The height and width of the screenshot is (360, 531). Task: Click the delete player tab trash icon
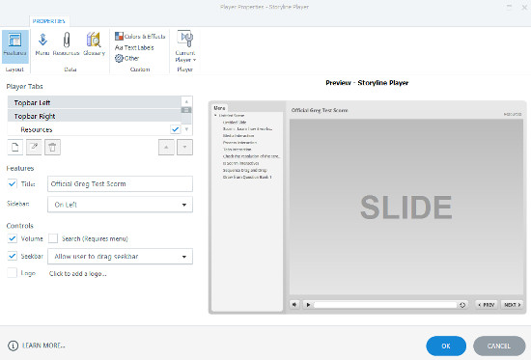[x=52, y=148]
